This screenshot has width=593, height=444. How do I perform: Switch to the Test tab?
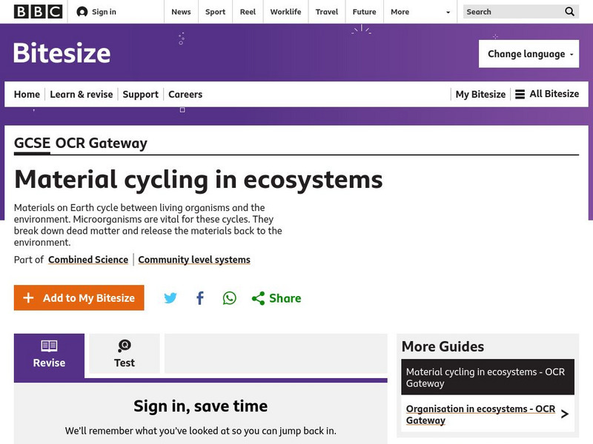tap(124, 363)
